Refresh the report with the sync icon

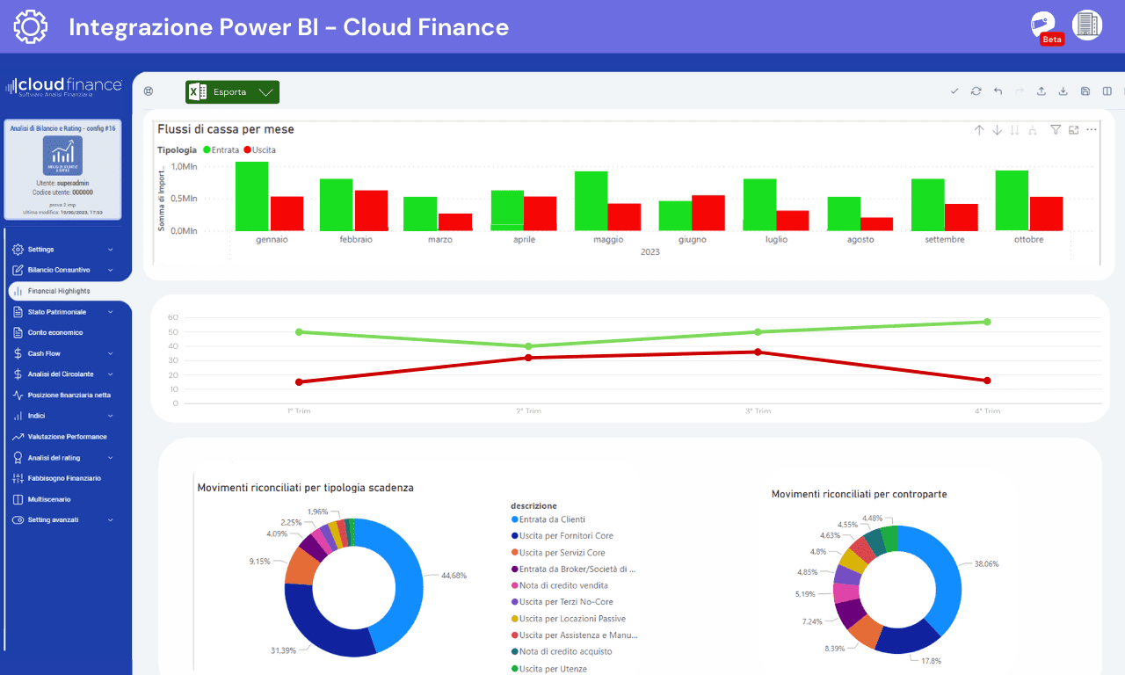coord(976,91)
